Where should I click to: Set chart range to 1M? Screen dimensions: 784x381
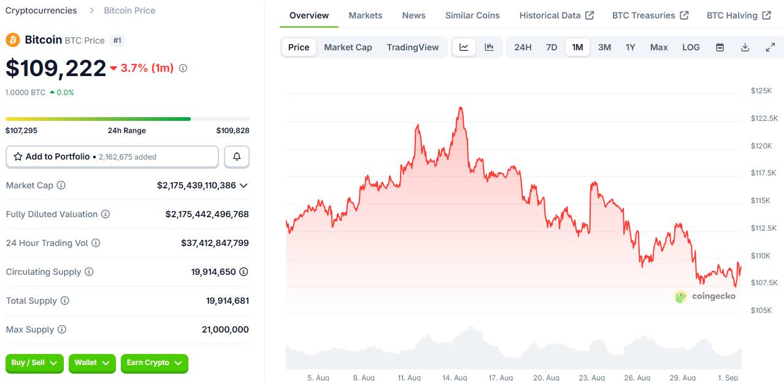pyautogui.click(x=577, y=47)
